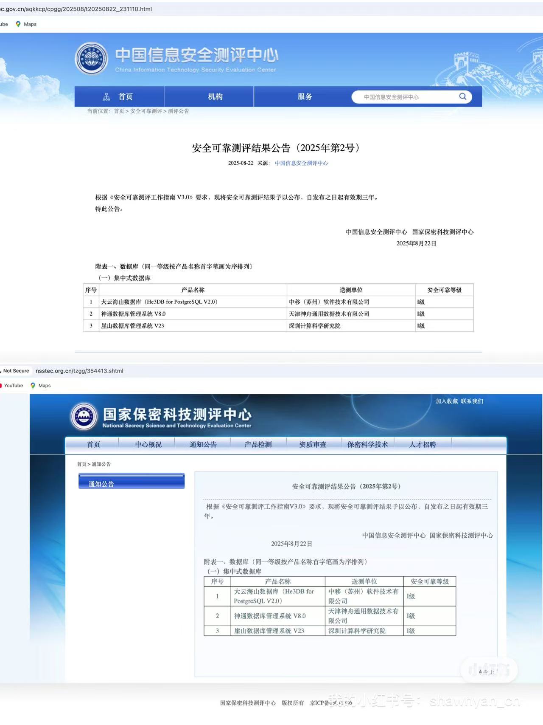Click the 特此公告。 line
This screenshot has width=543, height=725.
point(109,209)
